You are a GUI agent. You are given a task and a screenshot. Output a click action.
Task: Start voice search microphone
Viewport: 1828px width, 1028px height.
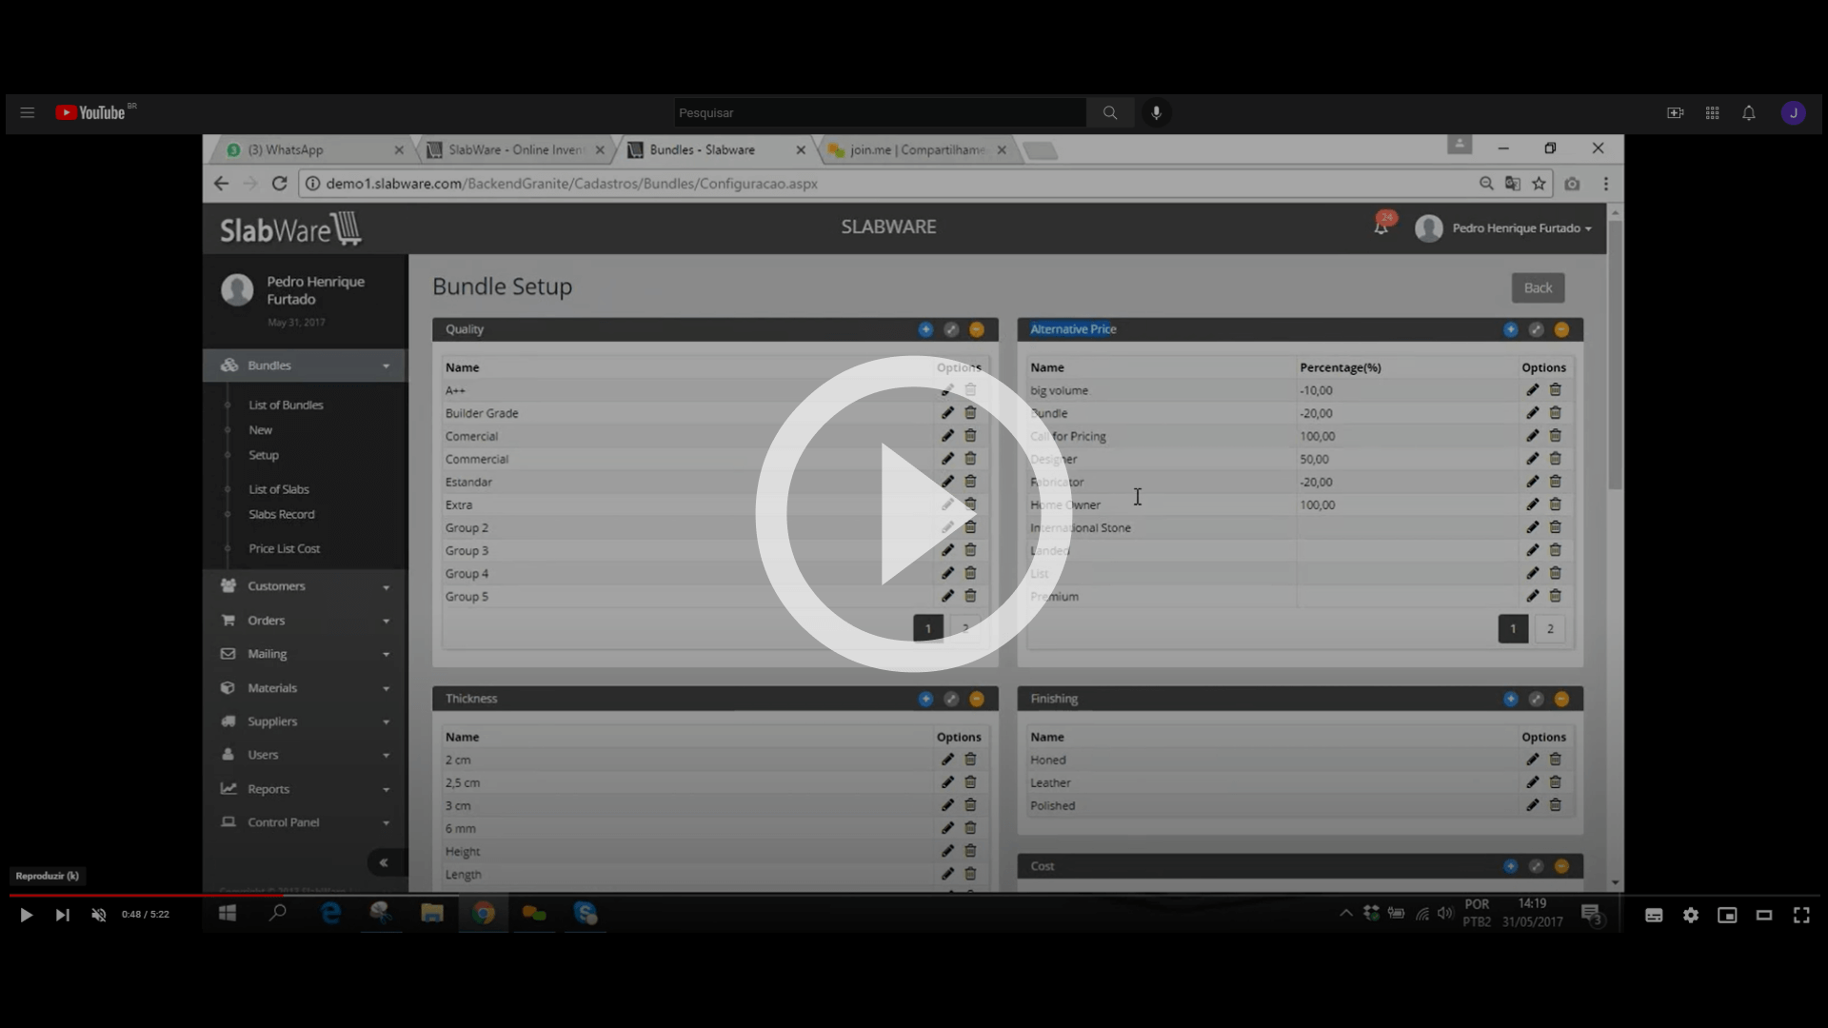[x=1156, y=112]
